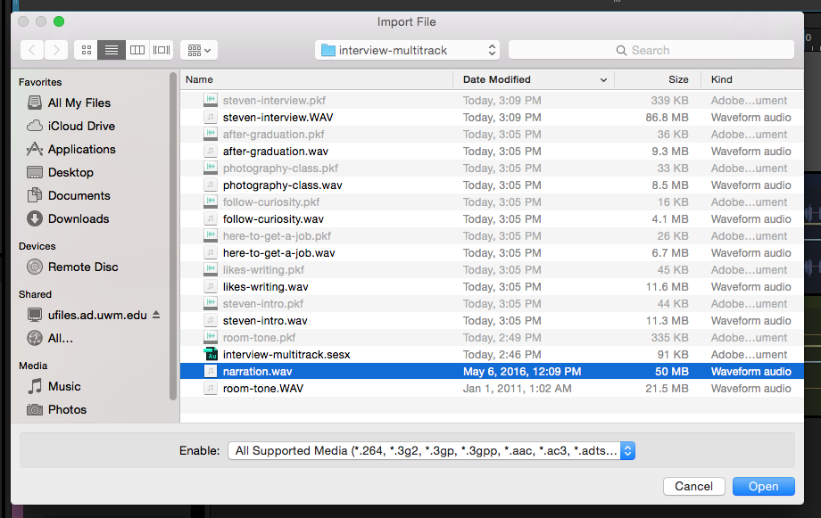Open the item arrangement menu
Screen dimensions: 821x518
click(x=200, y=49)
